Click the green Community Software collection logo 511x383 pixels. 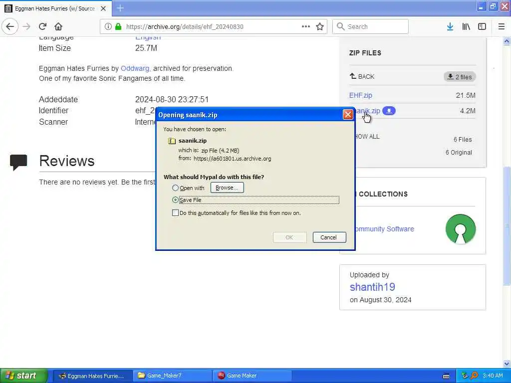point(461,229)
